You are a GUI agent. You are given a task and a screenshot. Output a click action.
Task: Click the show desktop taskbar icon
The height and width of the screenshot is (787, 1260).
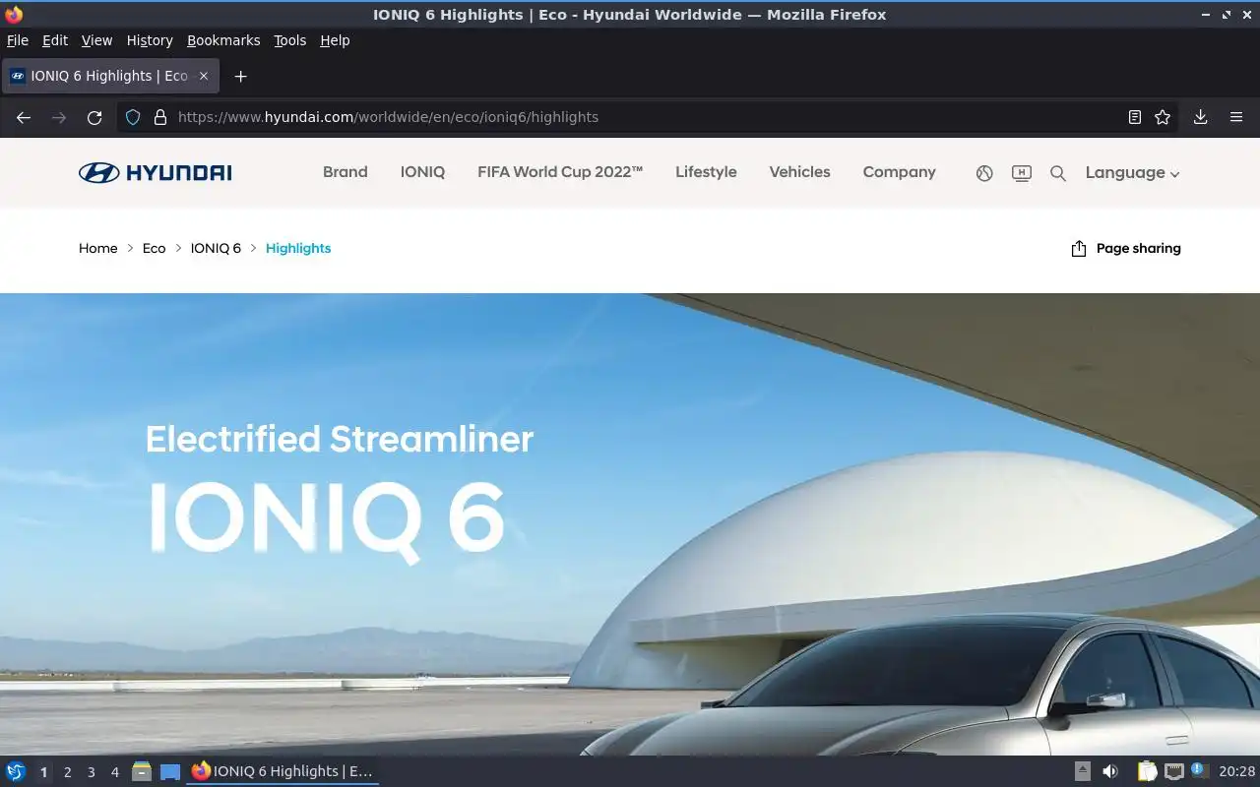pos(170,772)
